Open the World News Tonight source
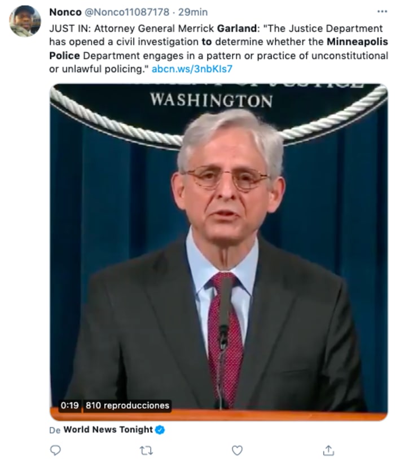395x459 pixels. [x=108, y=430]
